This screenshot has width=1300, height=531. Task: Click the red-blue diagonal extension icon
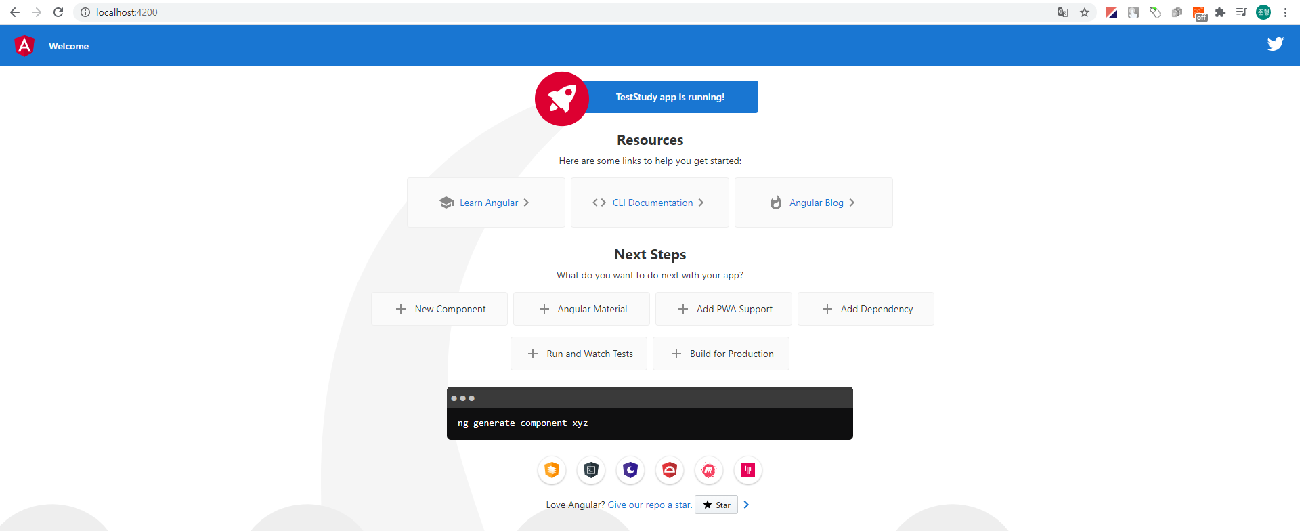coord(1112,12)
